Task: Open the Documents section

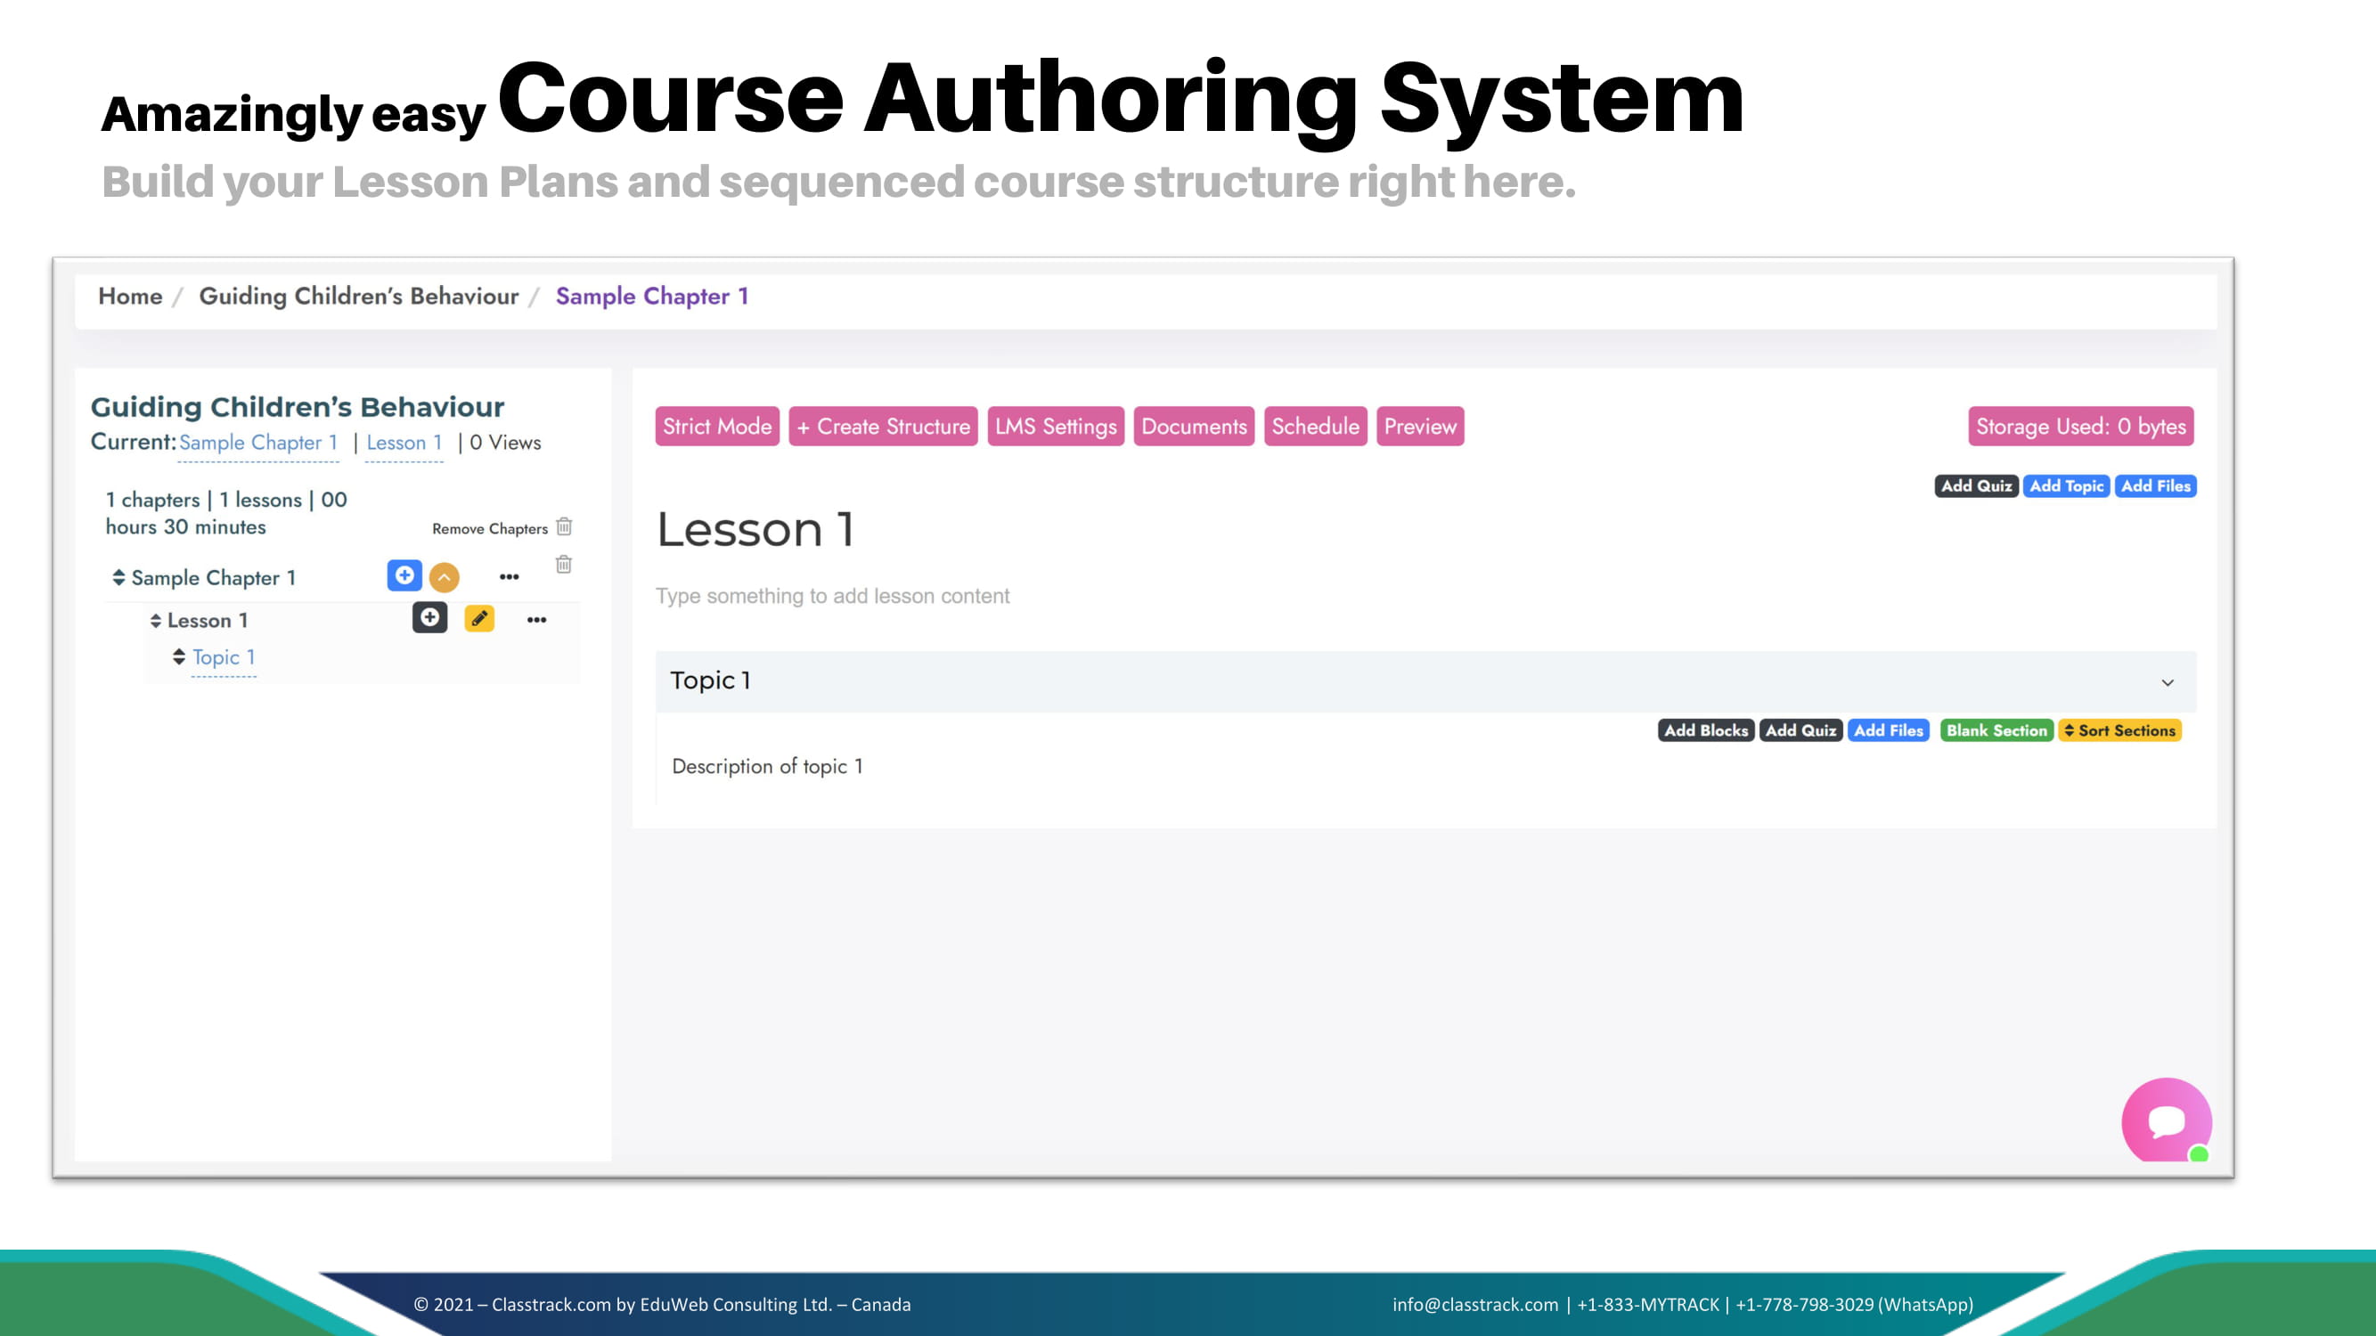Action: pos(1194,426)
